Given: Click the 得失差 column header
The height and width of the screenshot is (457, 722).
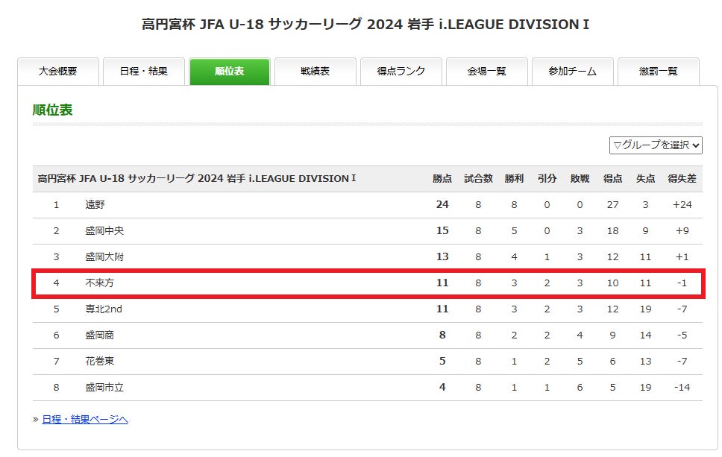Looking at the screenshot, I should [682, 179].
